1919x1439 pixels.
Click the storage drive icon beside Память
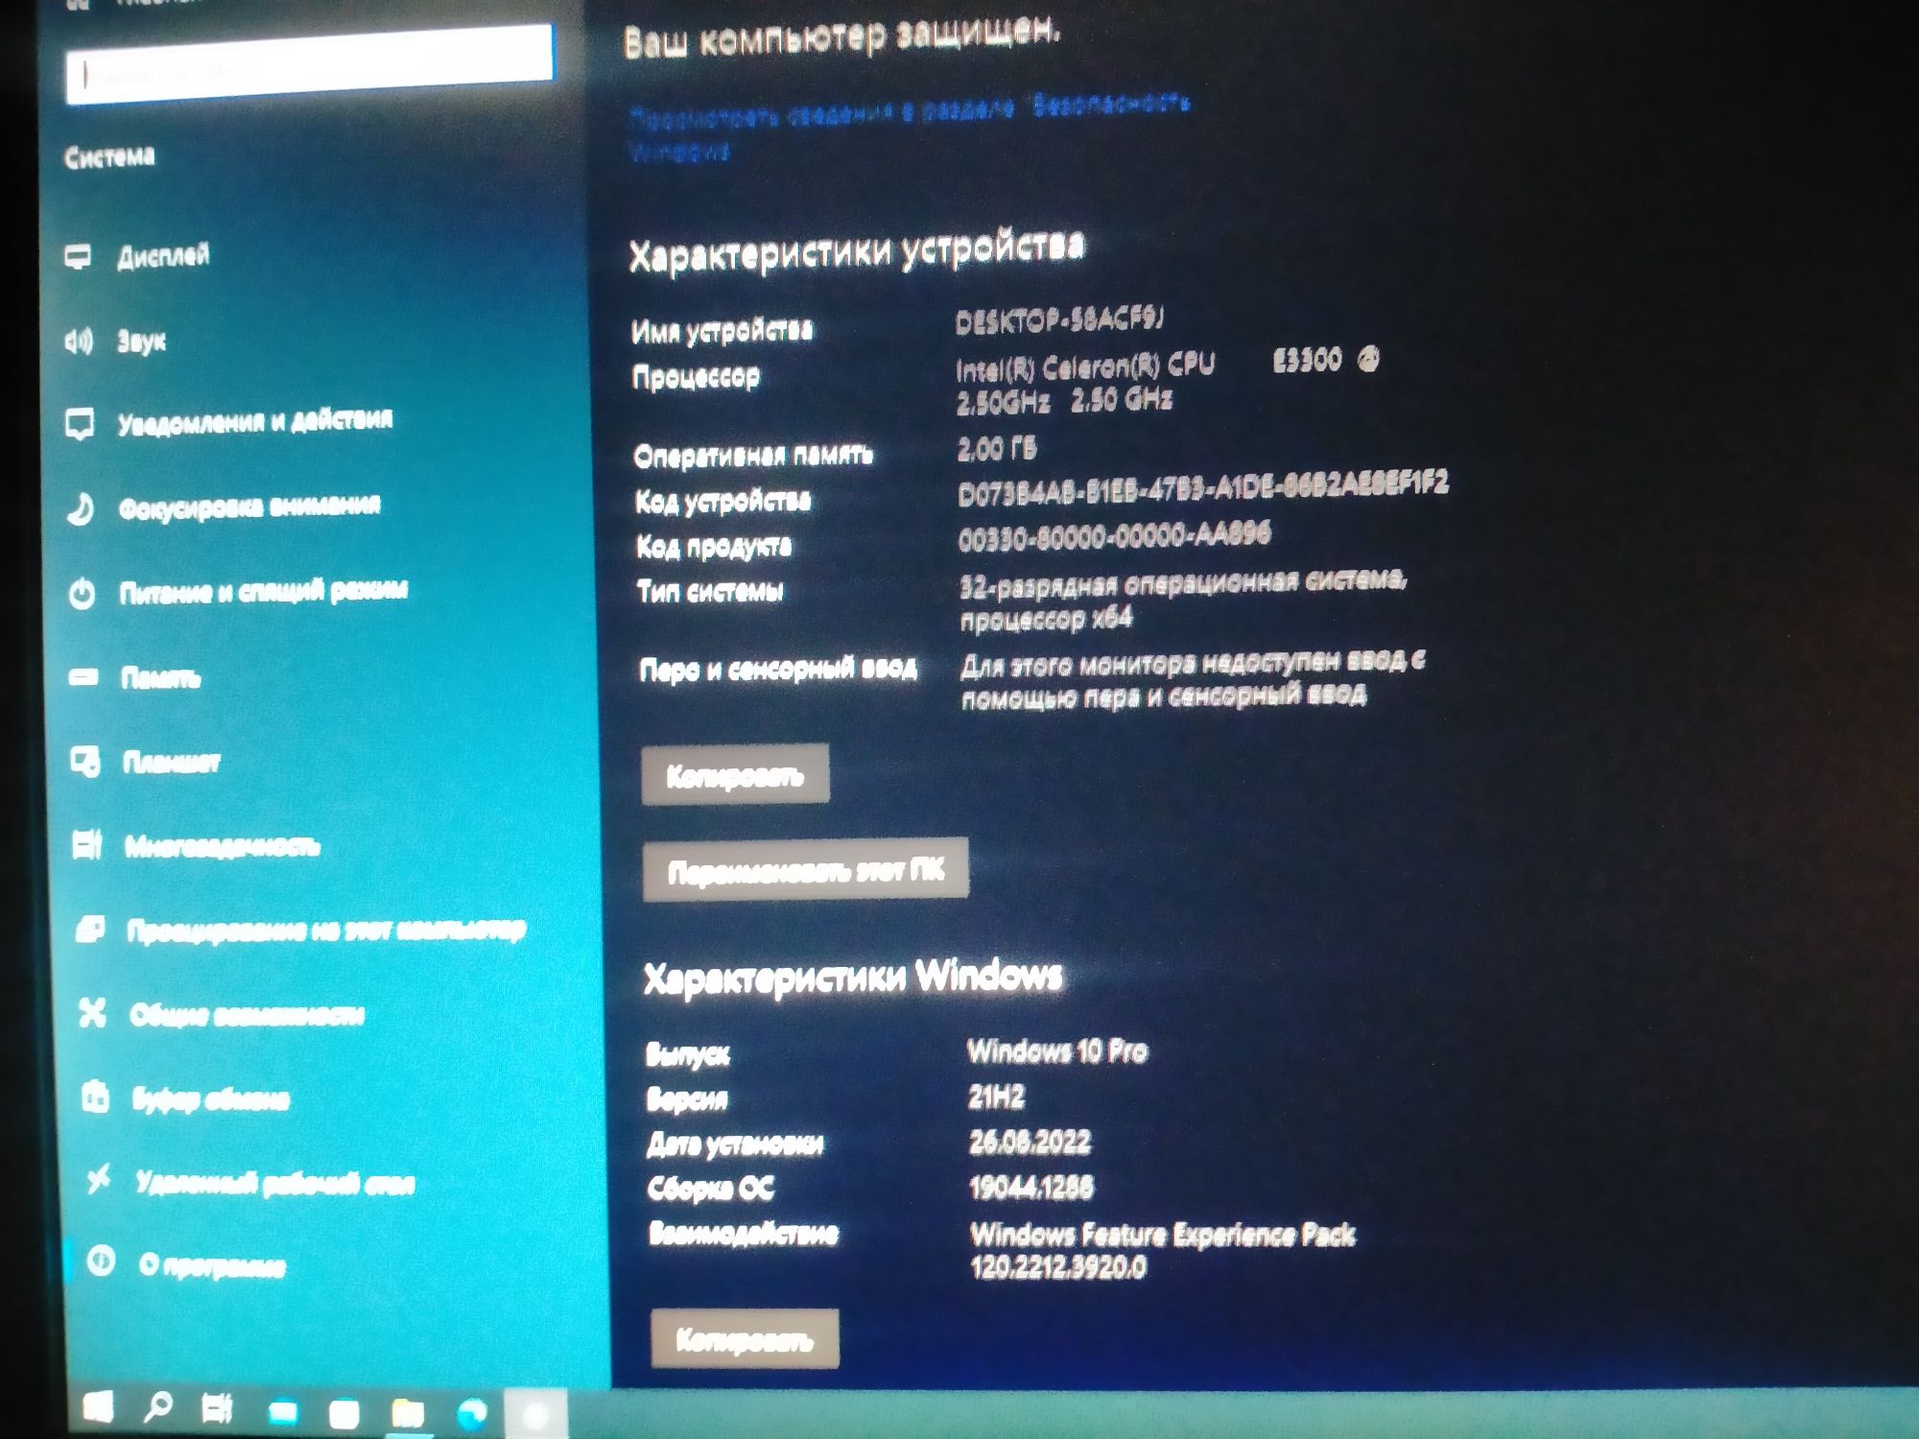[83, 677]
